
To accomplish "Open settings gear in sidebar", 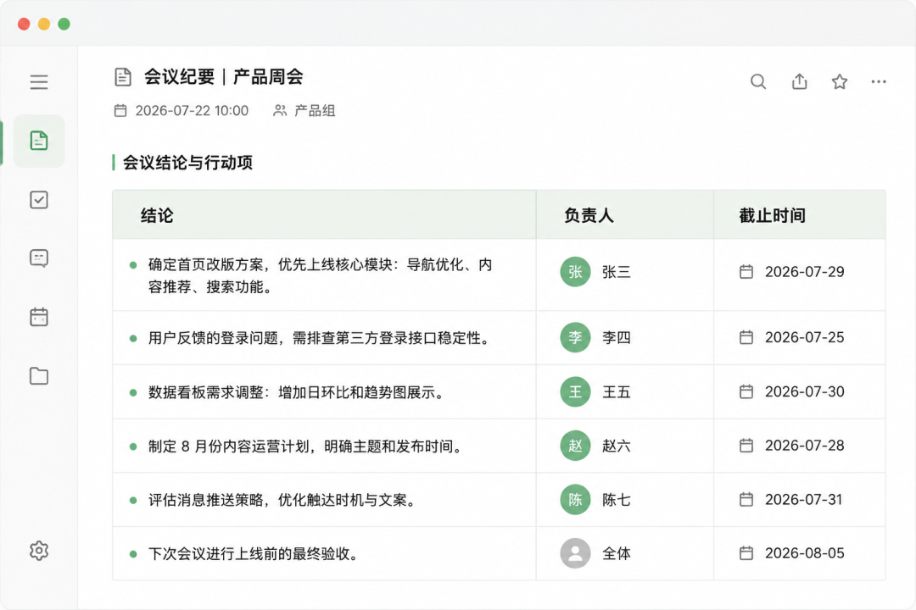I will (39, 551).
